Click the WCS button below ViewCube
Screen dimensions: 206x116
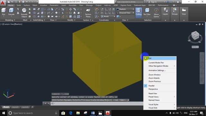pos(195,47)
